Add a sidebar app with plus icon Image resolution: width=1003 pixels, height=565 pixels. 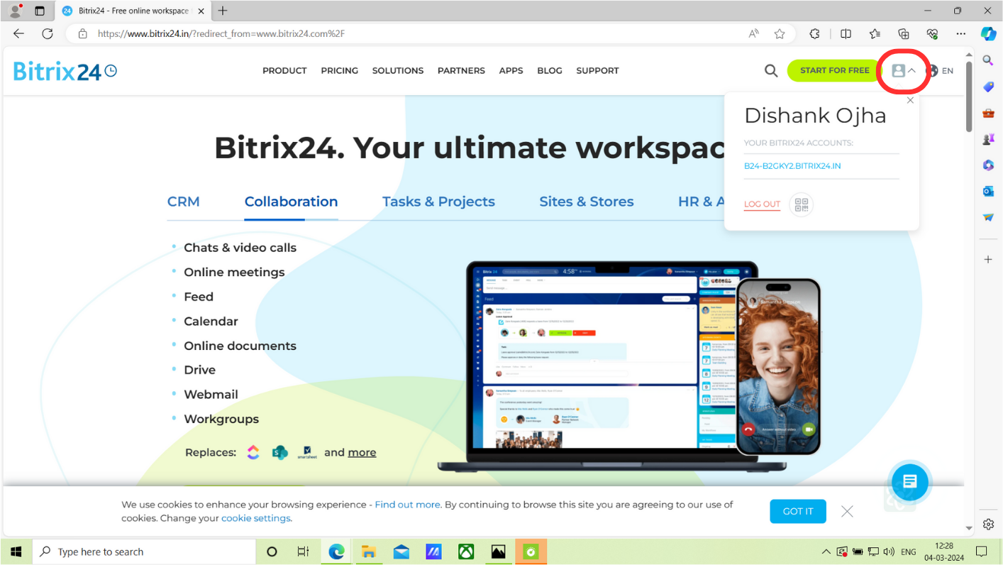coord(988,260)
